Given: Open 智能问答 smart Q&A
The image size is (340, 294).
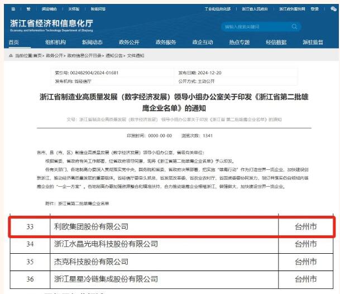Looking at the screenshot, I should (x=98, y=9).
